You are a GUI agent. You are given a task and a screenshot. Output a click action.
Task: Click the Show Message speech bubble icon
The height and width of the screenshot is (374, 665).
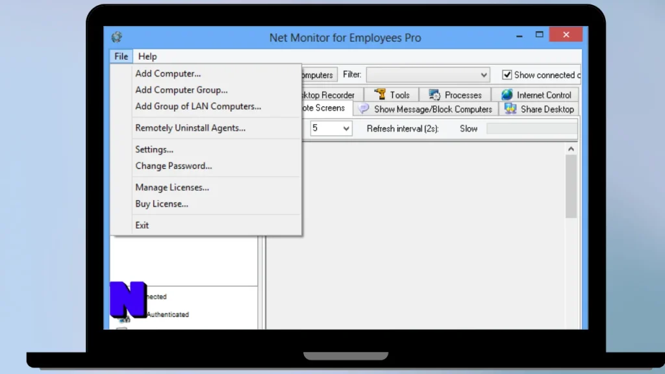coord(364,108)
